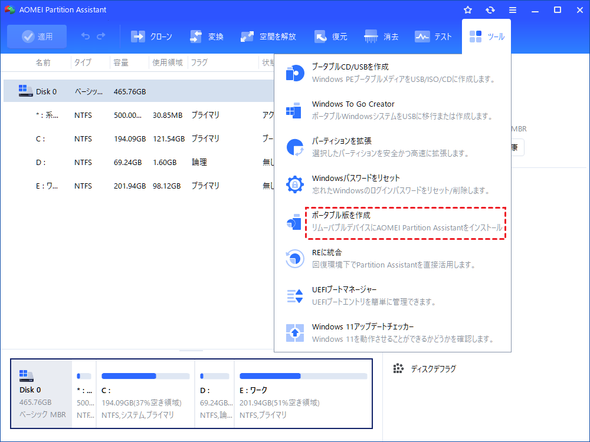
Task: Click the 465.76GB capacity of Disk 0
Action: click(x=130, y=91)
